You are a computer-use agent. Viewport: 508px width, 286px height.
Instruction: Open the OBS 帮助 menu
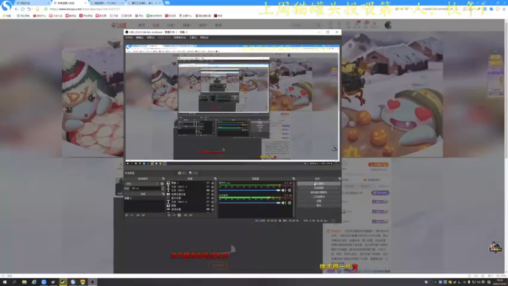click(x=204, y=37)
